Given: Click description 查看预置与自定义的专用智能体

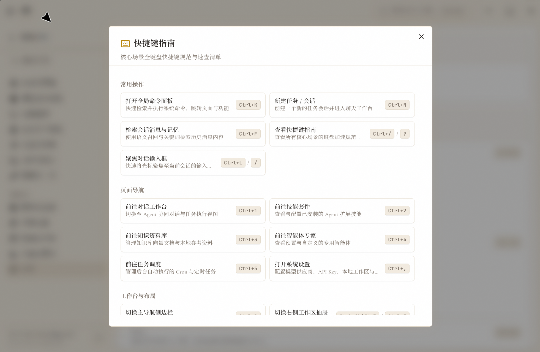Looking at the screenshot, I should (313, 243).
